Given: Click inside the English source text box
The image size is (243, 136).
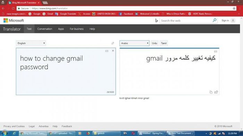Looking at the screenshot, I should (x=66, y=71).
